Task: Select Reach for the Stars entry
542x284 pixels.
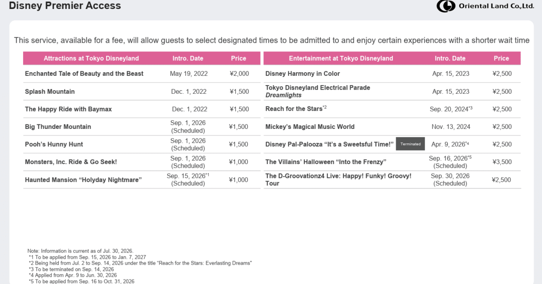Action: click(x=296, y=109)
